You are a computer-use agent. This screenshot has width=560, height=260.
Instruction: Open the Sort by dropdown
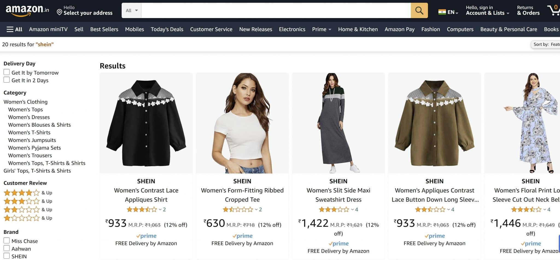546,44
